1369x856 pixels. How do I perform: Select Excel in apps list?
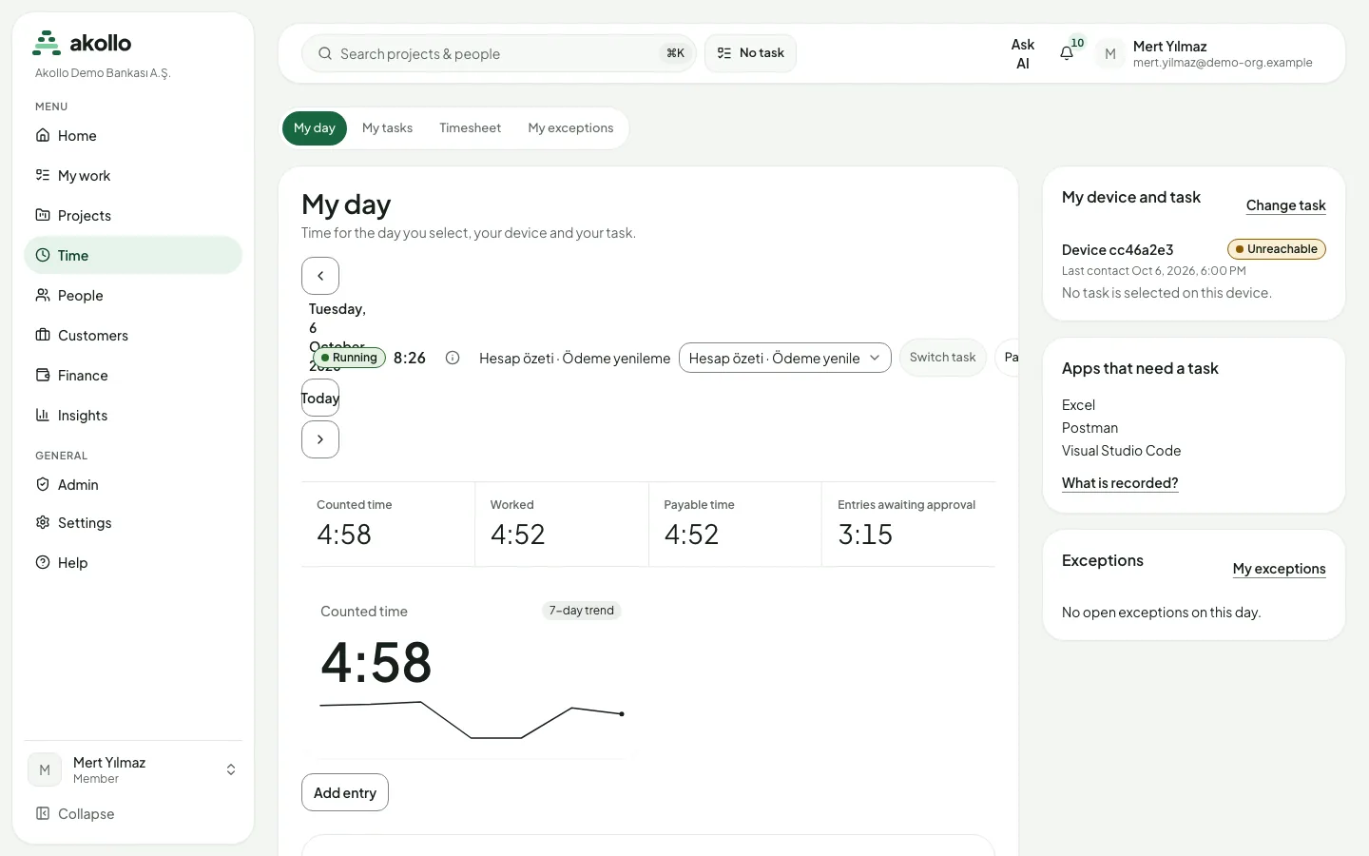(x=1078, y=405)
